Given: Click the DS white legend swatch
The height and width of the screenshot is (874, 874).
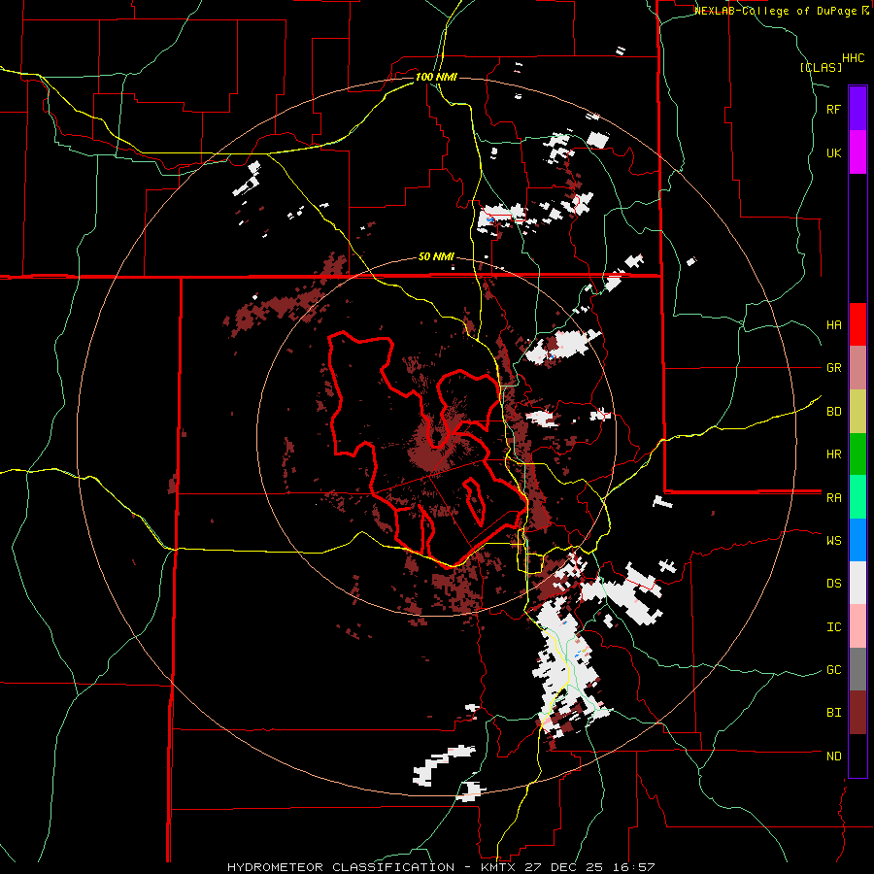Looking at the screenshot, I should [857, 583].
